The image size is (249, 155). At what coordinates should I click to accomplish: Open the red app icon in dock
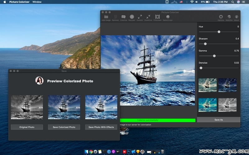click(125, 152)
